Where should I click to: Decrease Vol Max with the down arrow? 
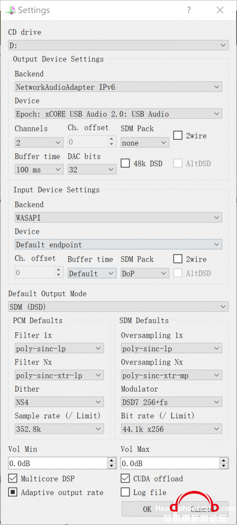tap(223, 466)
